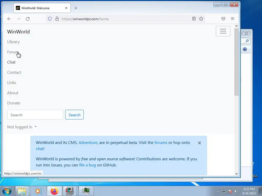Open the Links nav item
262x196 pixels.
[x=12, y=82]
